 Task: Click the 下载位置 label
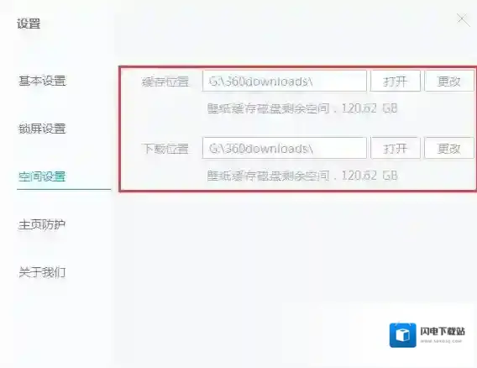tap(165, 149)
